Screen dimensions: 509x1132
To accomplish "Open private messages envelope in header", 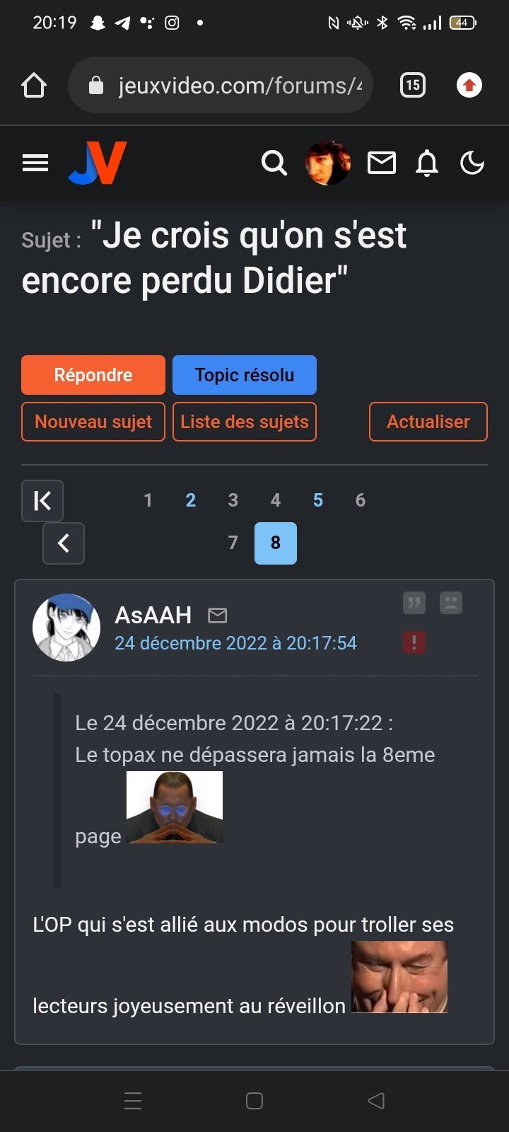I will [382, 163].
